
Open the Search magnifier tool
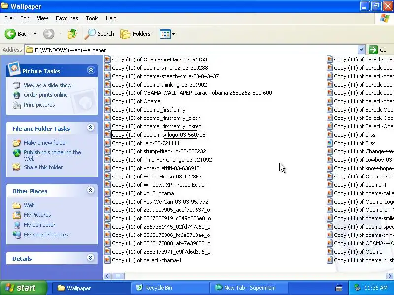tap(99, 34)
